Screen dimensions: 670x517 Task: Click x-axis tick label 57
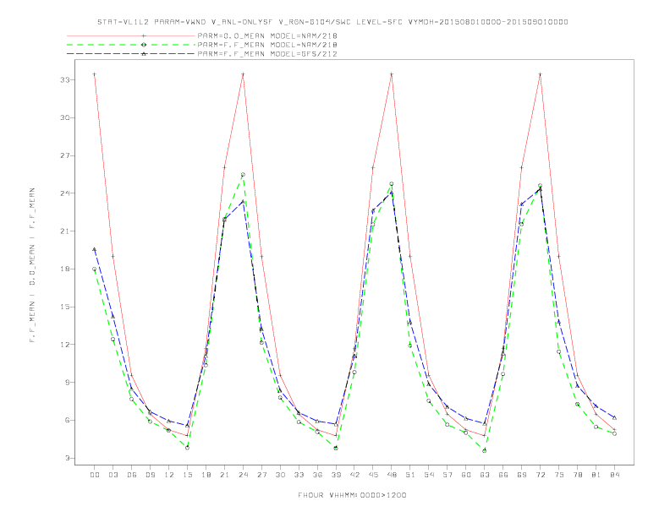click(x=448, y=475)
